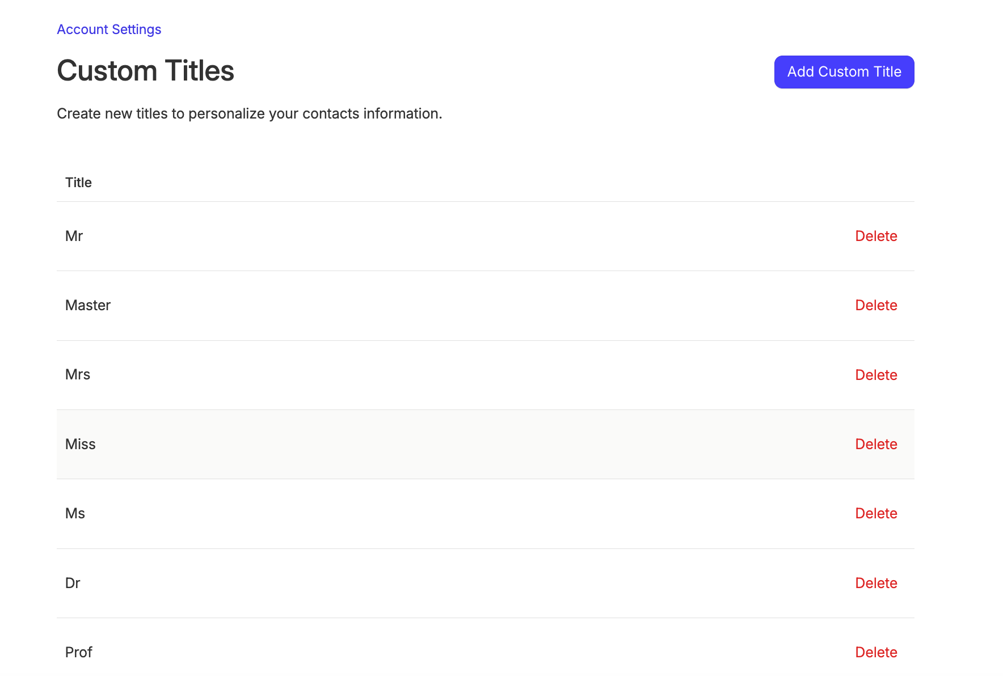1003x676 pixels.
Task: Select the Ms row in the table
Action: pyautogui.click(x=397, y=513)
